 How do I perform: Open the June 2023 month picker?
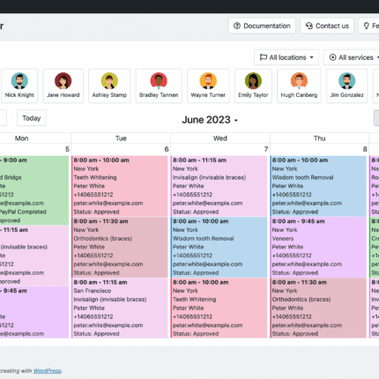click(x=210, y=120)
